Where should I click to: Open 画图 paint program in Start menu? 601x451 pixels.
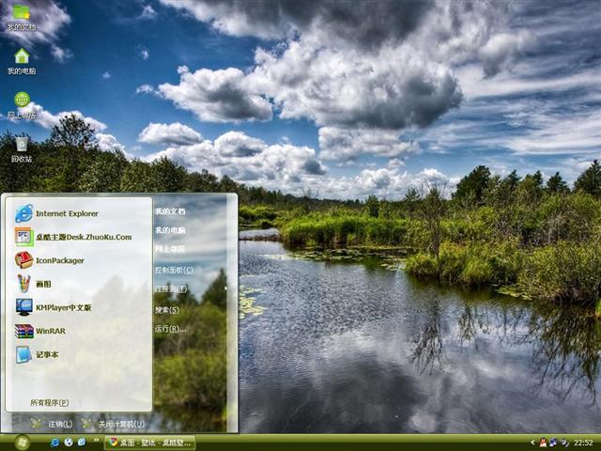[34, 284]
